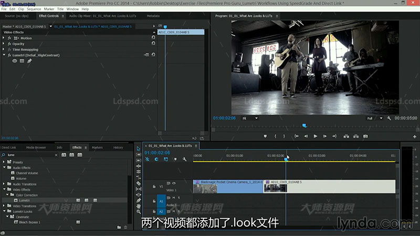Viewport: 420px width, 236px height.
Task: Toggle sequence nest insert mode button
Action: coord(148,159)
